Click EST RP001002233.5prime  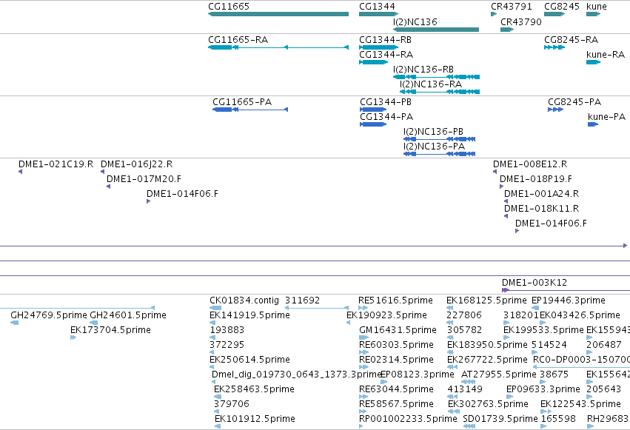[408, 419]
